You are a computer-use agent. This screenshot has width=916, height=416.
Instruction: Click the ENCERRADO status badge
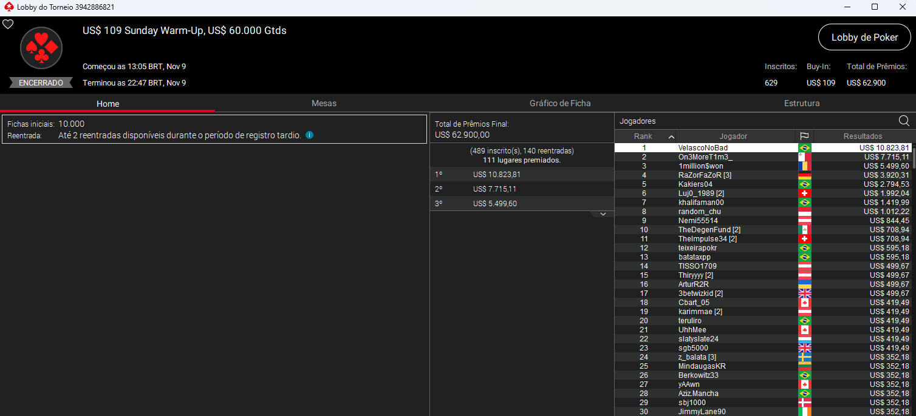[x=40, y=82]
